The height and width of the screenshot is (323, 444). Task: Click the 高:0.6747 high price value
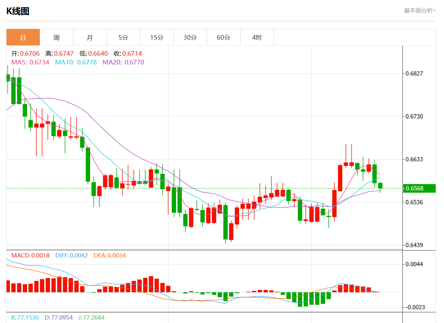click(x=60, y=53)
